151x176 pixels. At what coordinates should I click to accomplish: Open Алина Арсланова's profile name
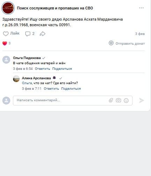point(36,78)
